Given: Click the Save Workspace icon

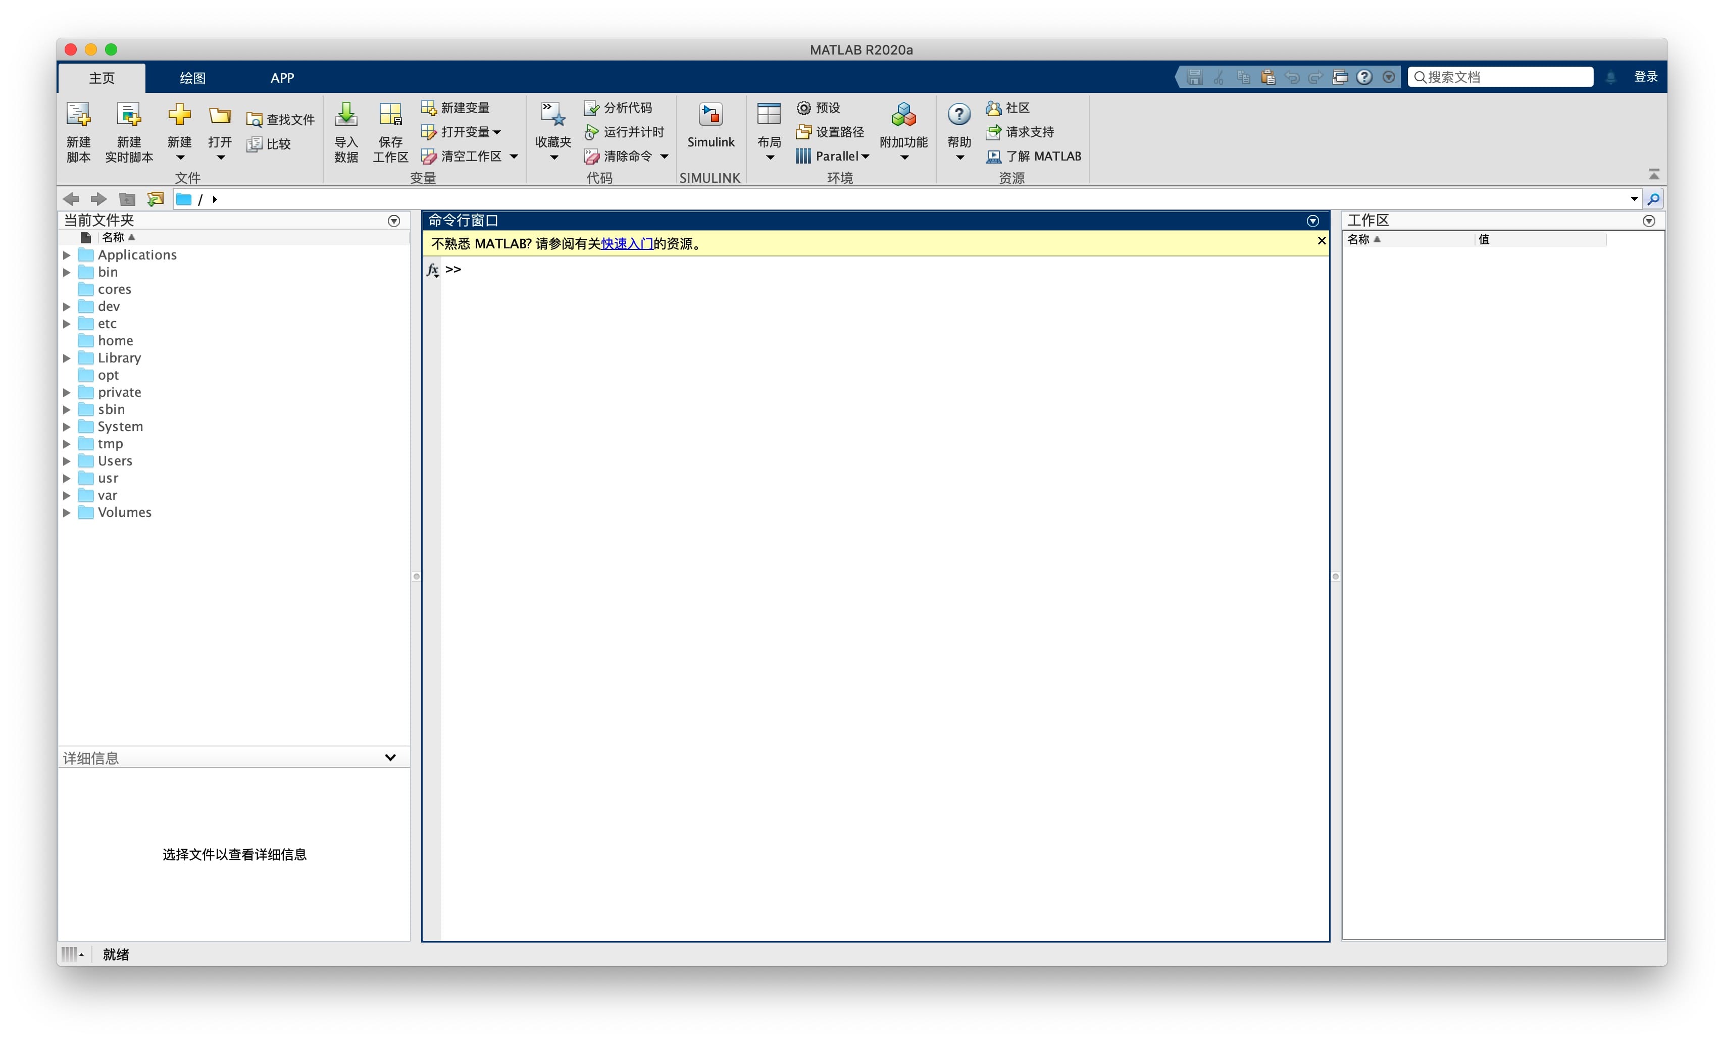Looking at the screenshot, I should pyautogui.click(x=390, y=115).
